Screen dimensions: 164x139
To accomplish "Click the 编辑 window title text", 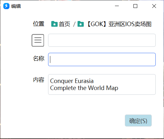I will tap(16, 6).
